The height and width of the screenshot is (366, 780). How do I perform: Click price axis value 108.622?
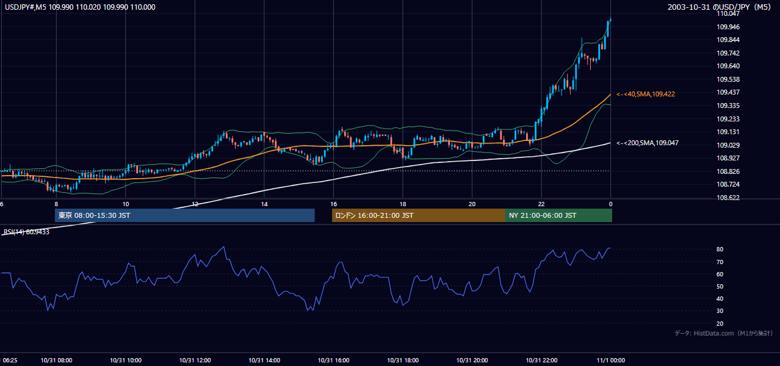click(729, 198)
